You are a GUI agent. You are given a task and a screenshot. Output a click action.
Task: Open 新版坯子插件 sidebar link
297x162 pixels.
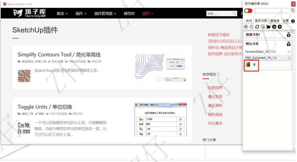(x=219, y=35)
